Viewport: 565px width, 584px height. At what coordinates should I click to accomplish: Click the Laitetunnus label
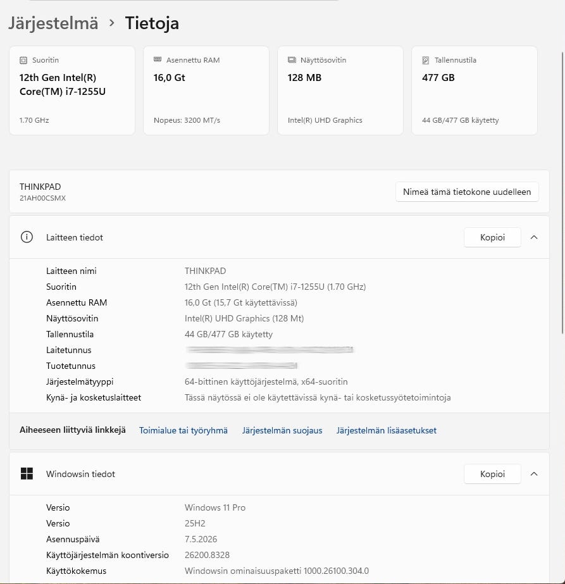pos(68,350)
